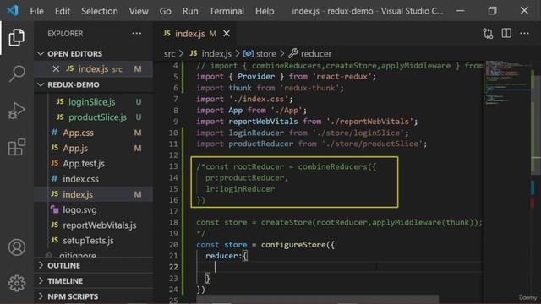541x304 pixels.
Task: Expand the Outline section
Action: [41, 265]
